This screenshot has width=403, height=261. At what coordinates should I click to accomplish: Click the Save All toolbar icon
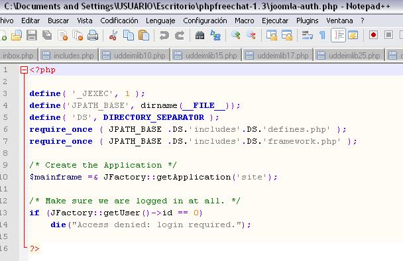(47, 35)
